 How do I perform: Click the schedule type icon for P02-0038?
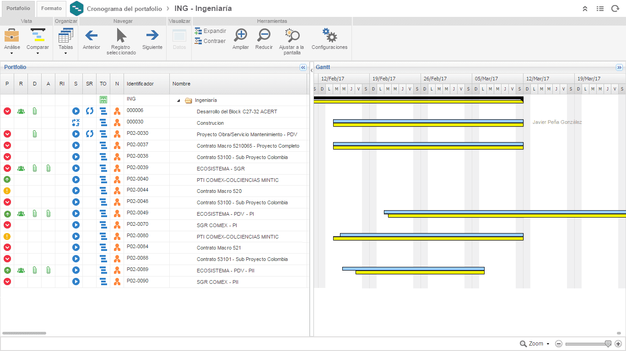click(x=103, y=157)
